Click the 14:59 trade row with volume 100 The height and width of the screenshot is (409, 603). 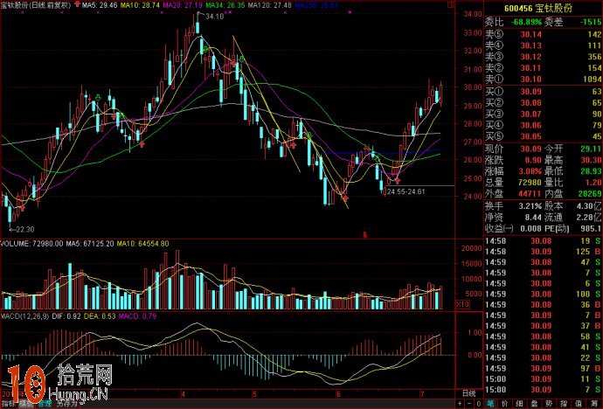pos(543,294)
